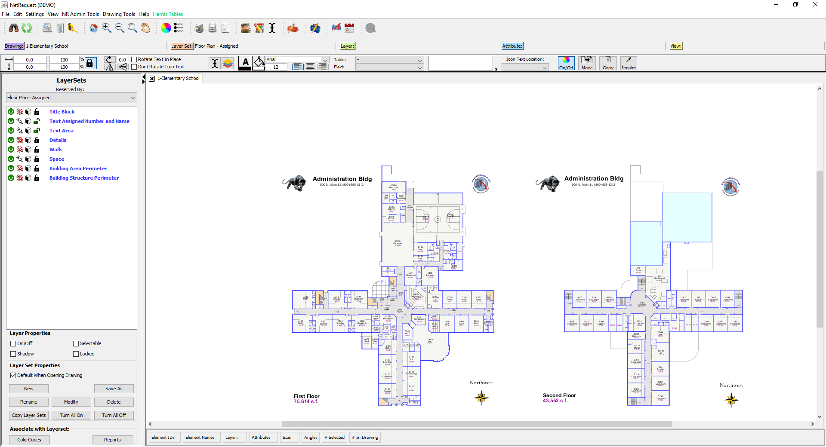Toggle lock on Text Area layer
This screenshot has height=447, width=826.
(x=37, y=131)
